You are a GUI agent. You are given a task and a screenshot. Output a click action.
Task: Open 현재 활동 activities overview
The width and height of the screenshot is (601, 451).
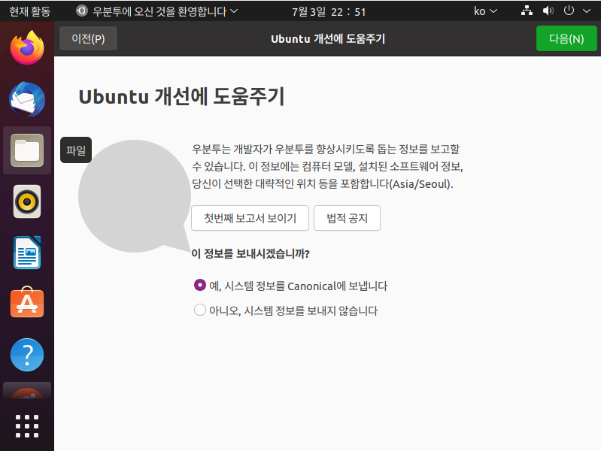[29, 11]
